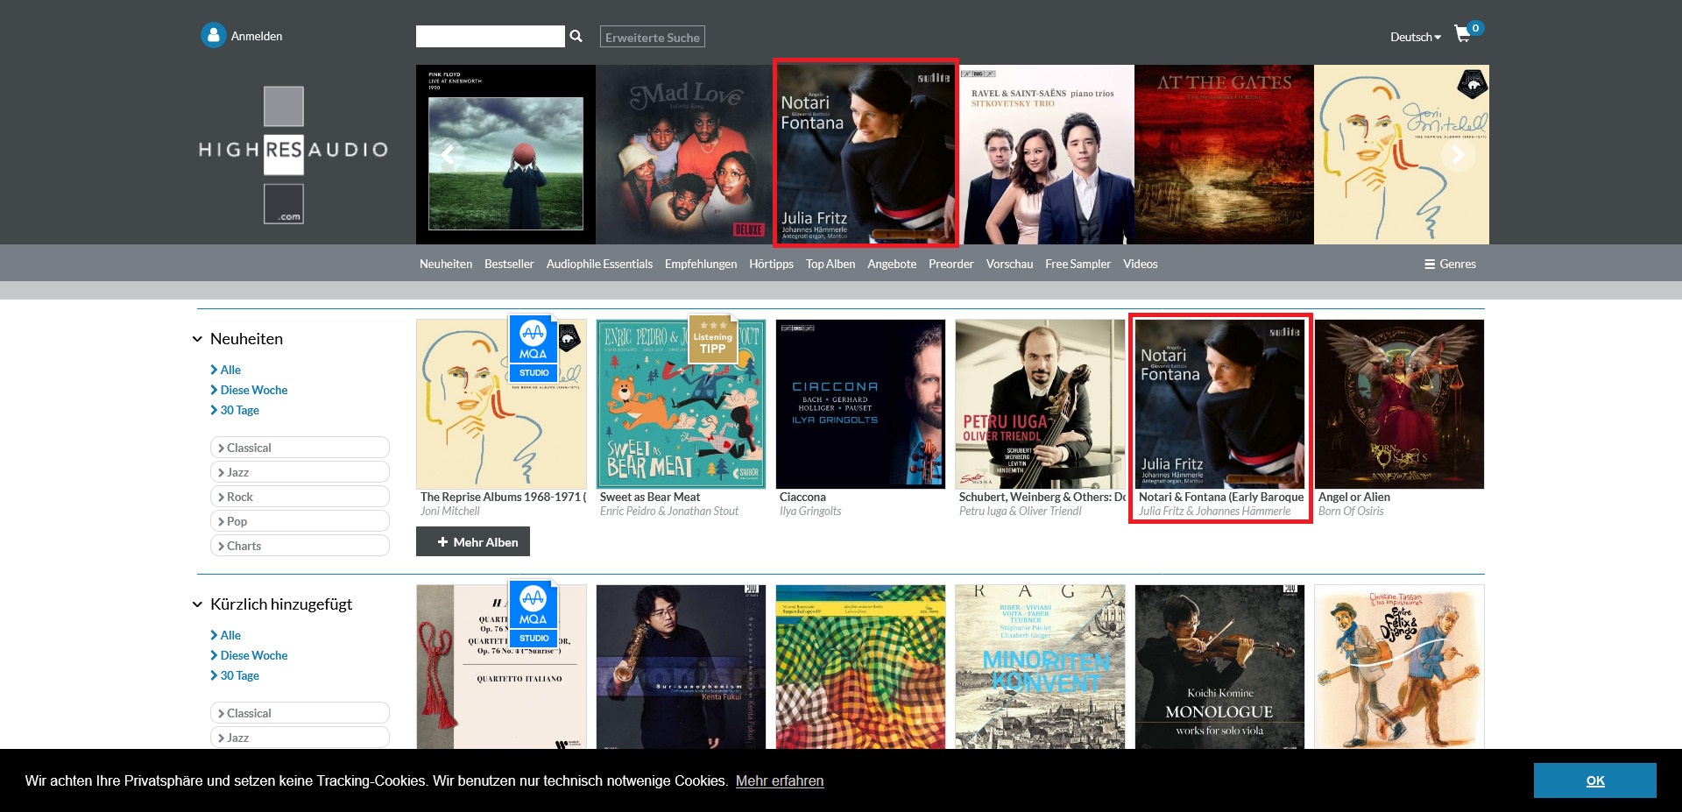The height and width of the screenshot is (812, 1682).
Task: Collapse the Kürzlich hinzugefügt section
Action: coord(198,604)
